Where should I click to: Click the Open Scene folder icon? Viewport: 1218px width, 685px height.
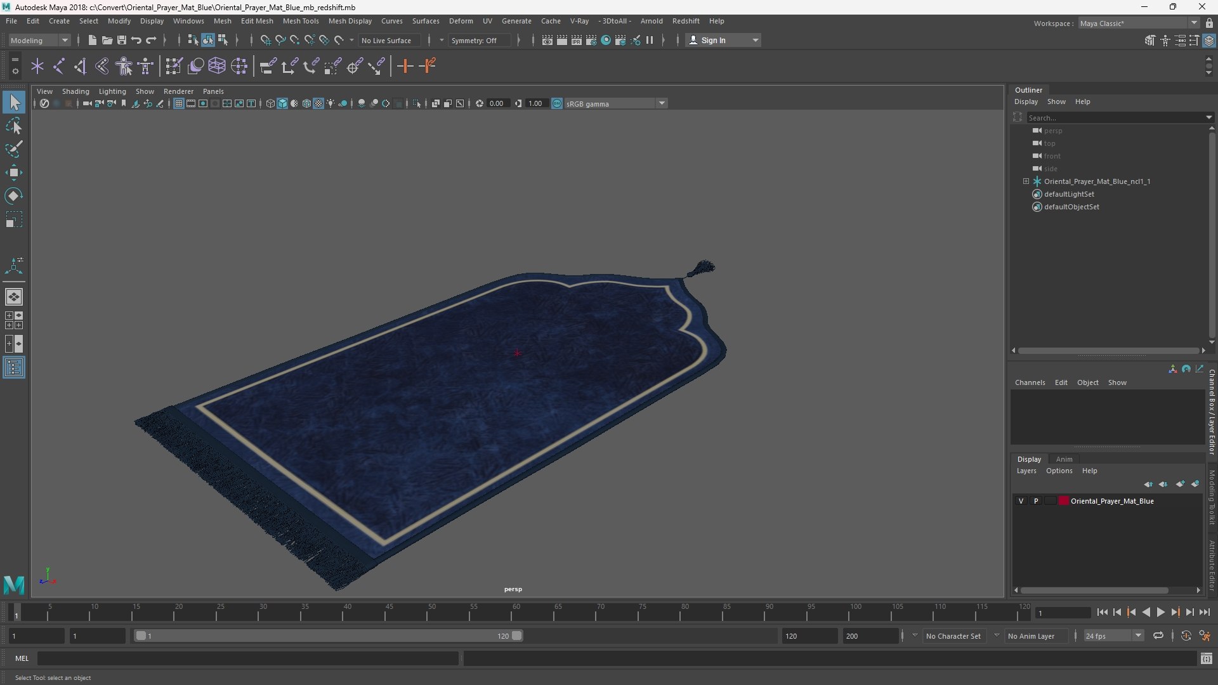point(107,40)
